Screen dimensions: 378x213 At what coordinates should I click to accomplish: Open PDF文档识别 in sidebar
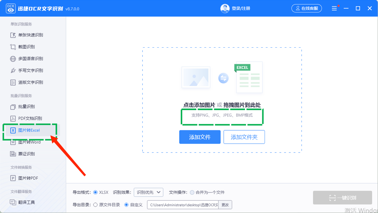coord(30,118)
